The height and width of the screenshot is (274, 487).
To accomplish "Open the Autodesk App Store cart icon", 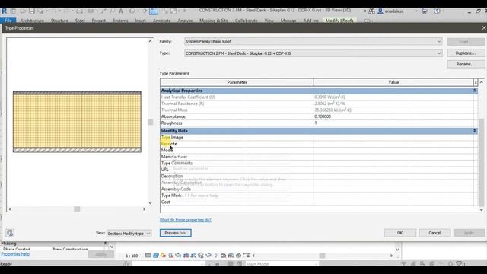I will [425, 11].
